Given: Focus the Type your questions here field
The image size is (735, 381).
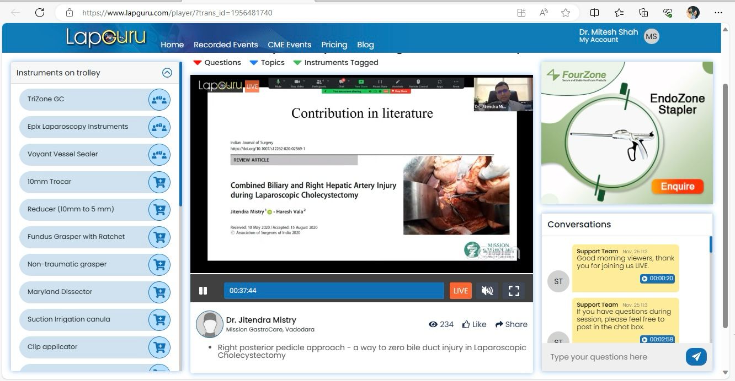Looking at the screenshot, I should pyautogui.click(x=614, y=357).
